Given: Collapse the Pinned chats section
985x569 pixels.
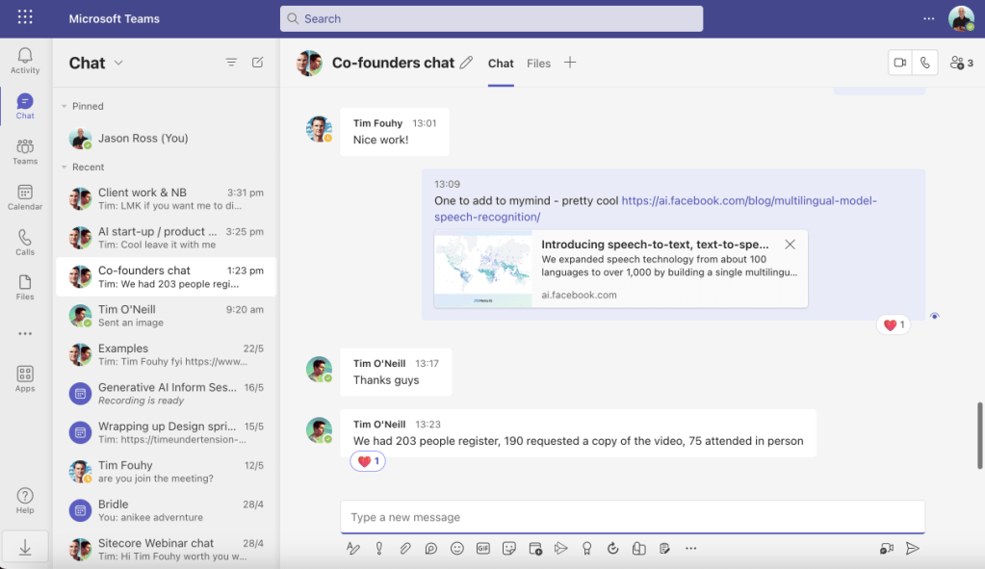Looking at the screenshot, I should coord(65,107).
